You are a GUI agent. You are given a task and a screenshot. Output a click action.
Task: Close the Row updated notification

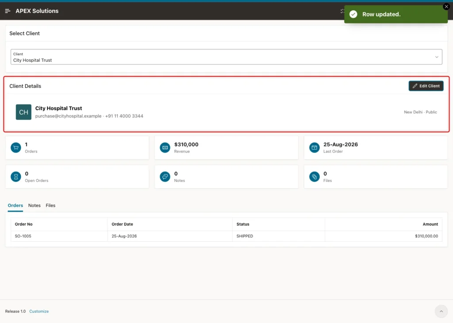446,6
